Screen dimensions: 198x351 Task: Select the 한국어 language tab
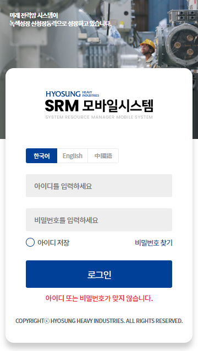[41, 156]
